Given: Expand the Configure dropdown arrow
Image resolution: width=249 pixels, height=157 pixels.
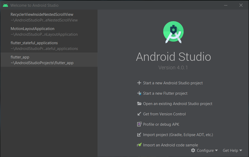Looking at the screenshot, I should pos(216,150).
